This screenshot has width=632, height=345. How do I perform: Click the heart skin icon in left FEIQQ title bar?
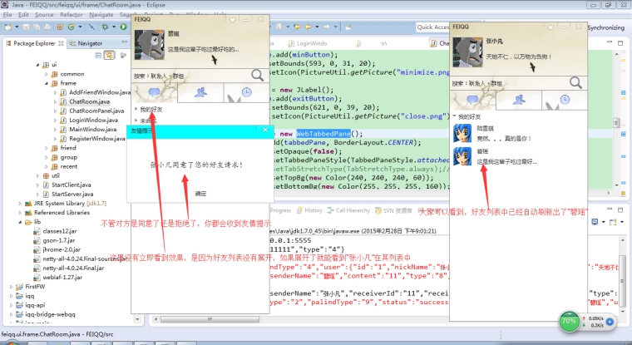tap(232, 20)
